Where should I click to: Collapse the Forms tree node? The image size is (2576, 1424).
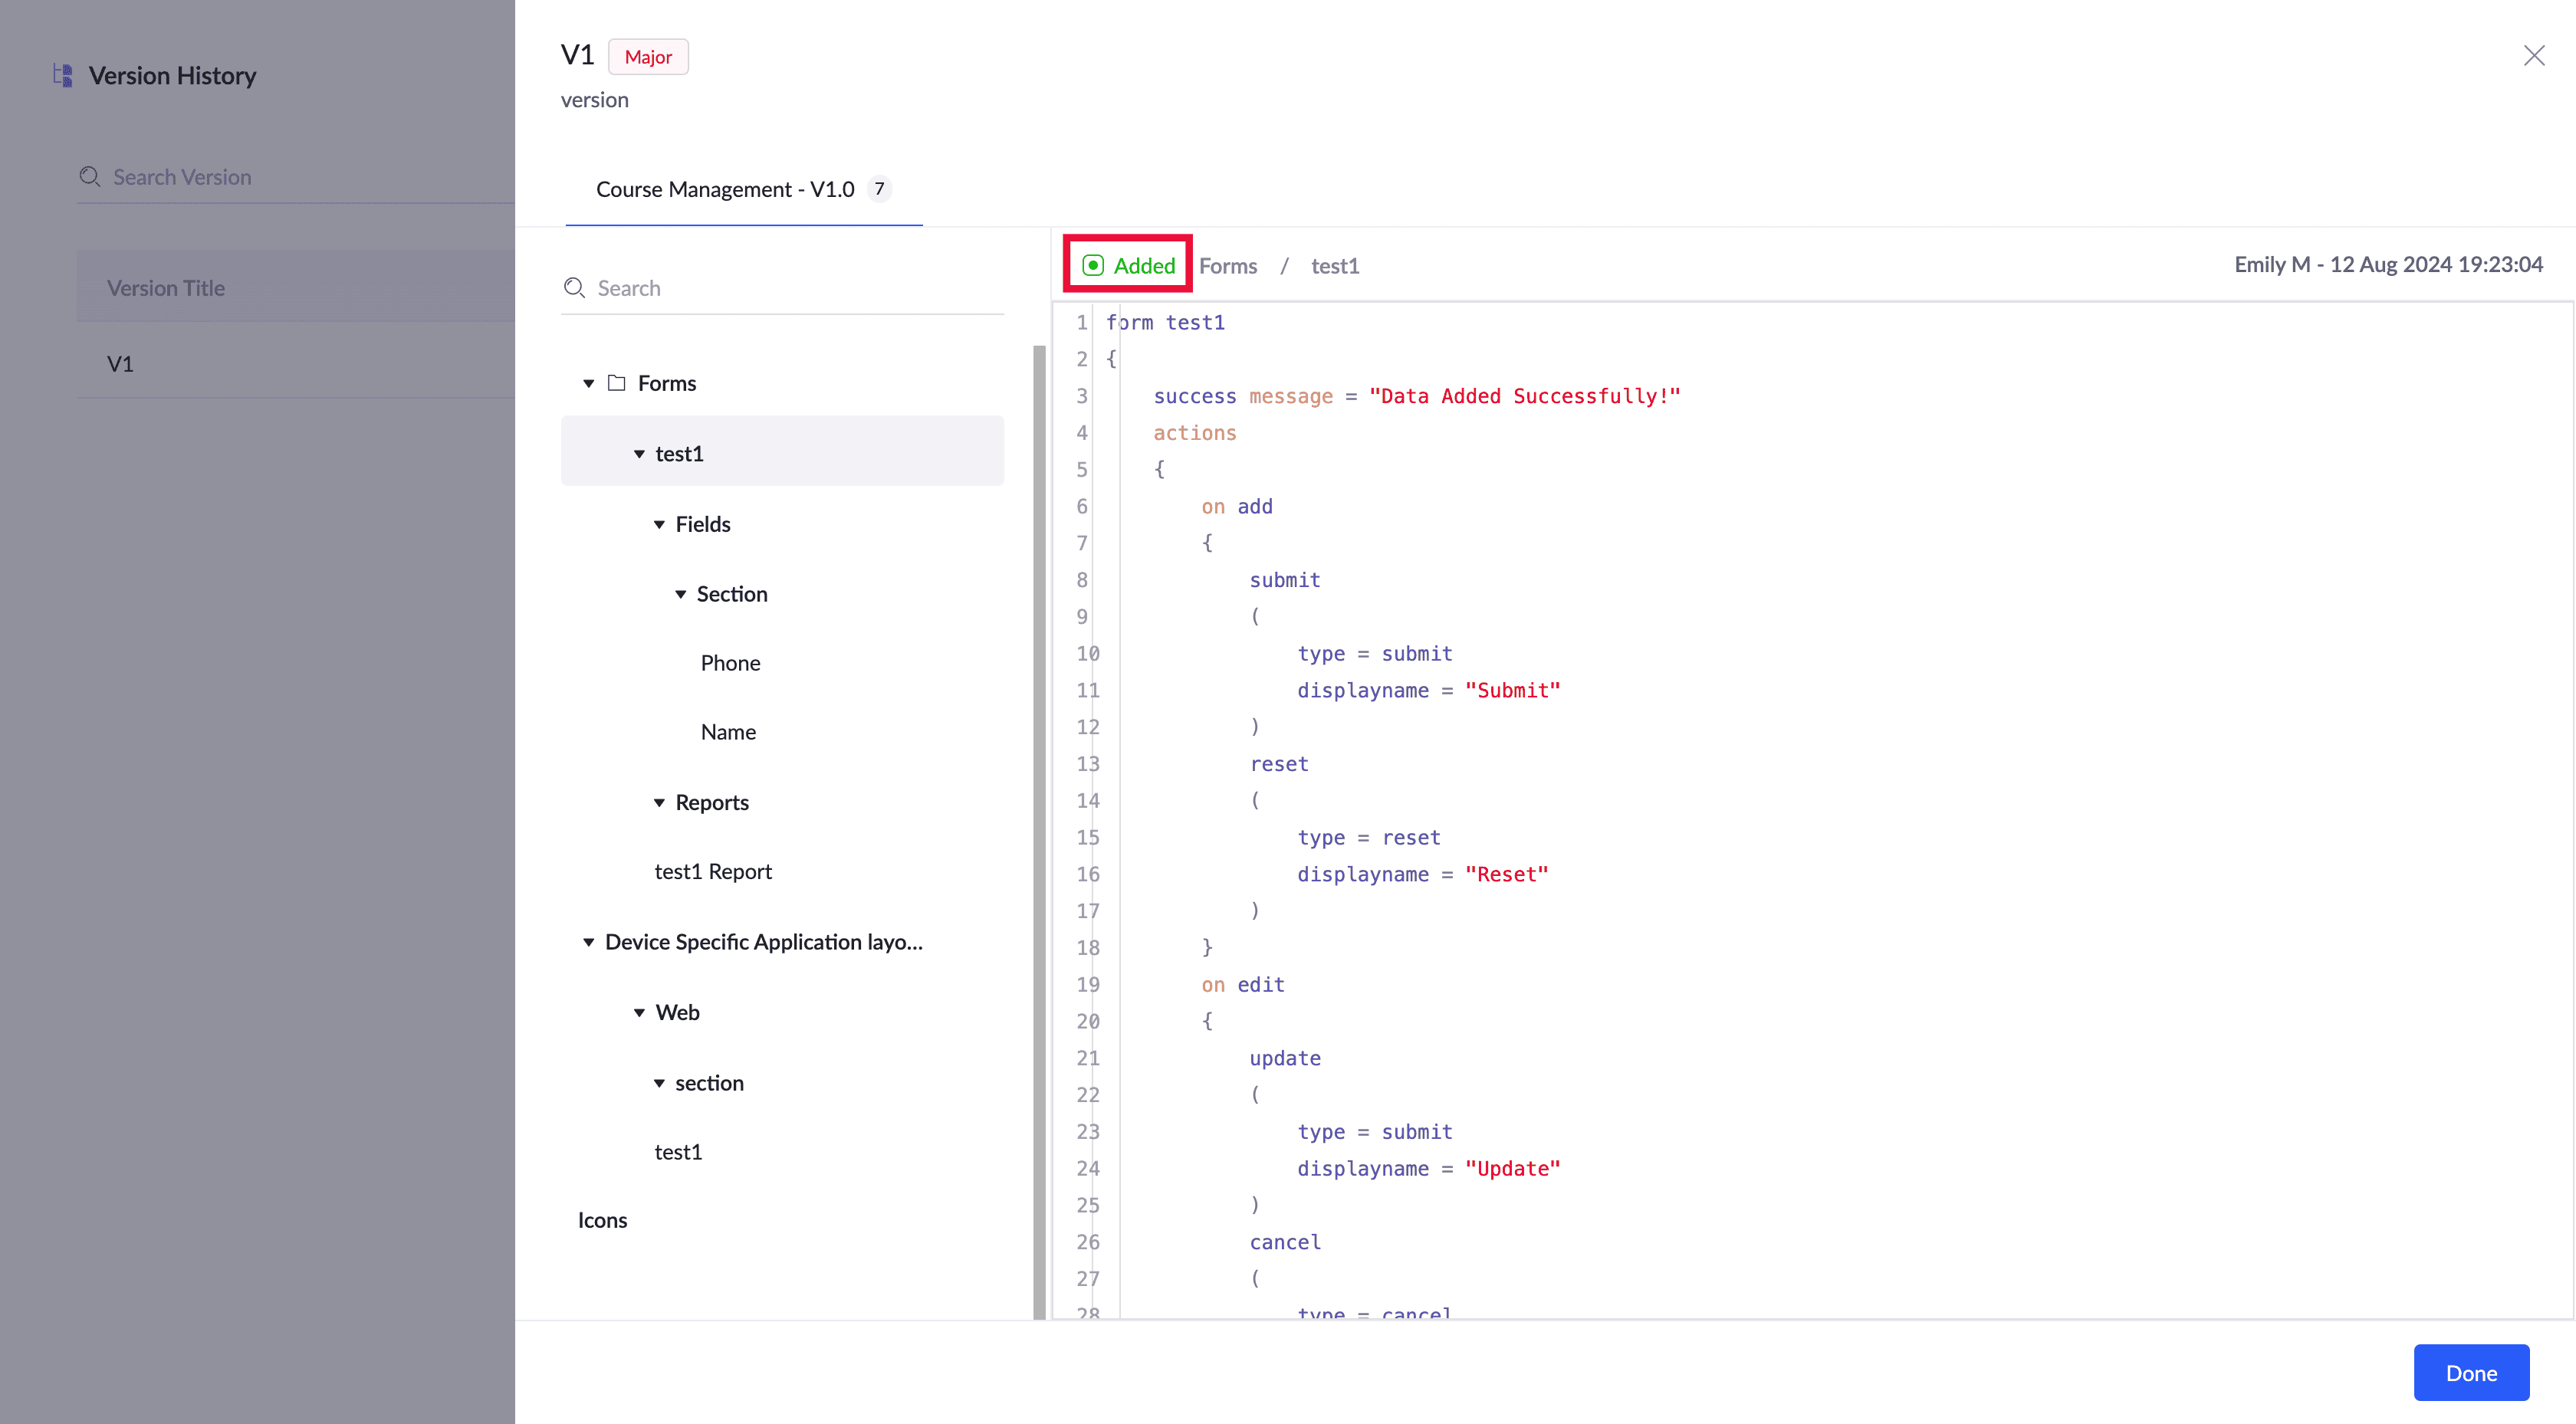[x=589, y=384]
